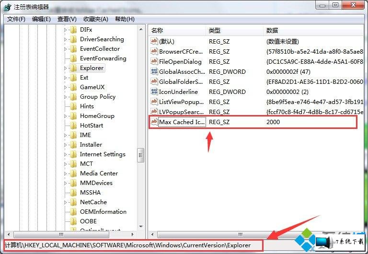Open the 查看(V) menu
The height and width of the screenshot is (254, 368).
tap(67, 19)
